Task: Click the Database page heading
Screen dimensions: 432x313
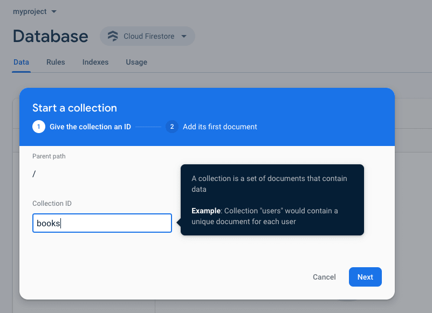Action: [50, 36]
